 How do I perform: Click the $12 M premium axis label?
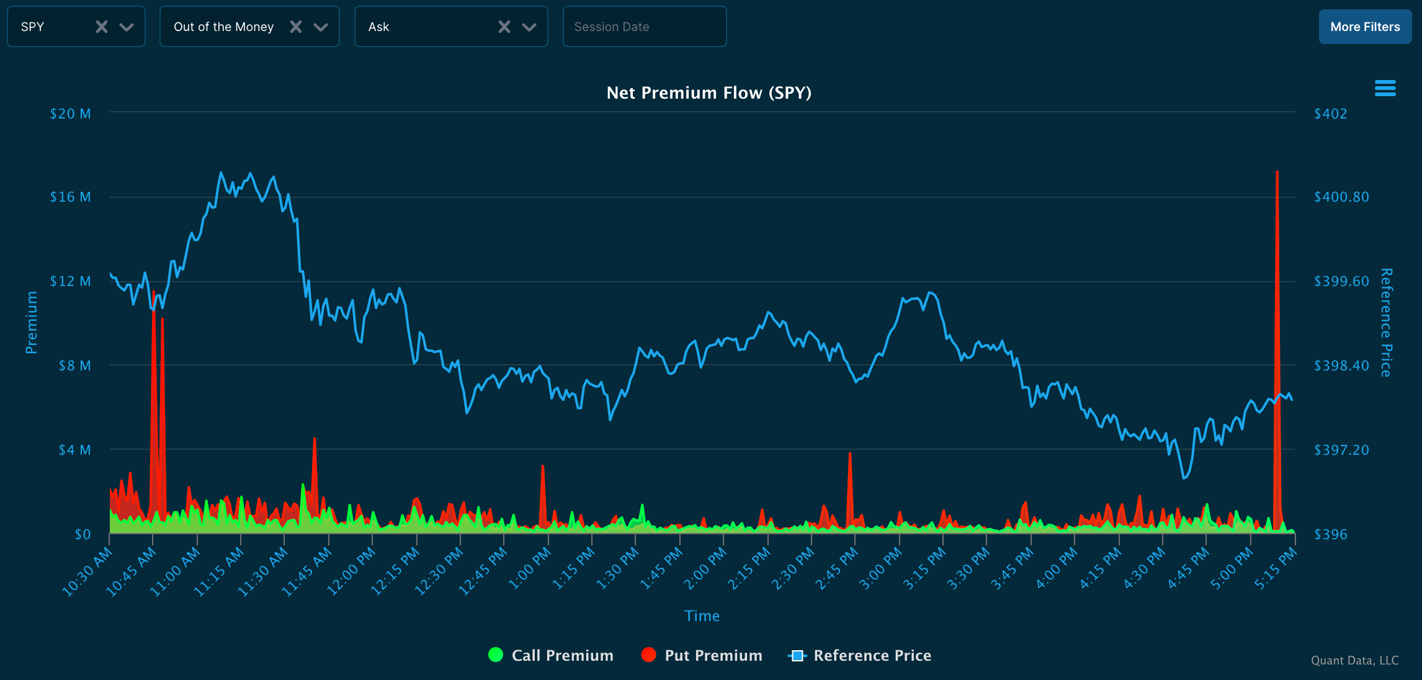pyautogui.click(x=71, y=281)
